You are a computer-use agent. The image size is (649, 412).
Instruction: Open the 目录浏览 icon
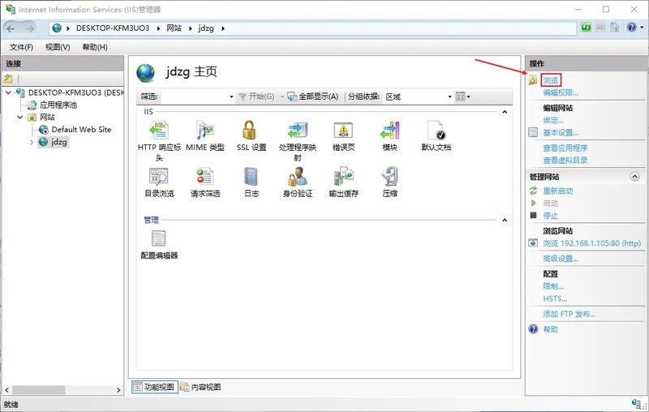click(x=159, y=177)
